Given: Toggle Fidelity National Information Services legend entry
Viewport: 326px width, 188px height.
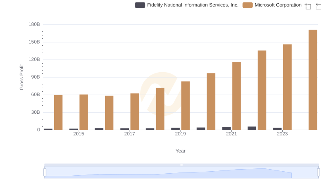Looking at the screenshot, I should (187, 5).
